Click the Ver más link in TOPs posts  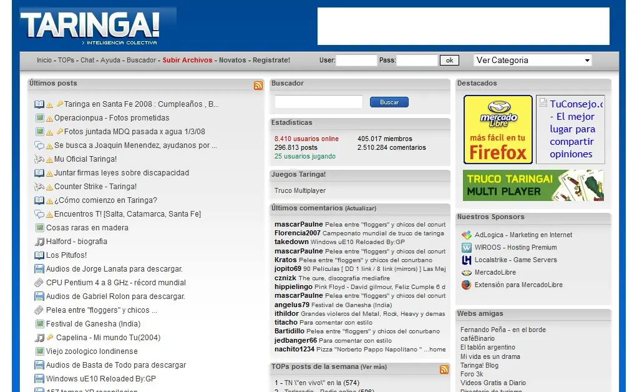373,367
